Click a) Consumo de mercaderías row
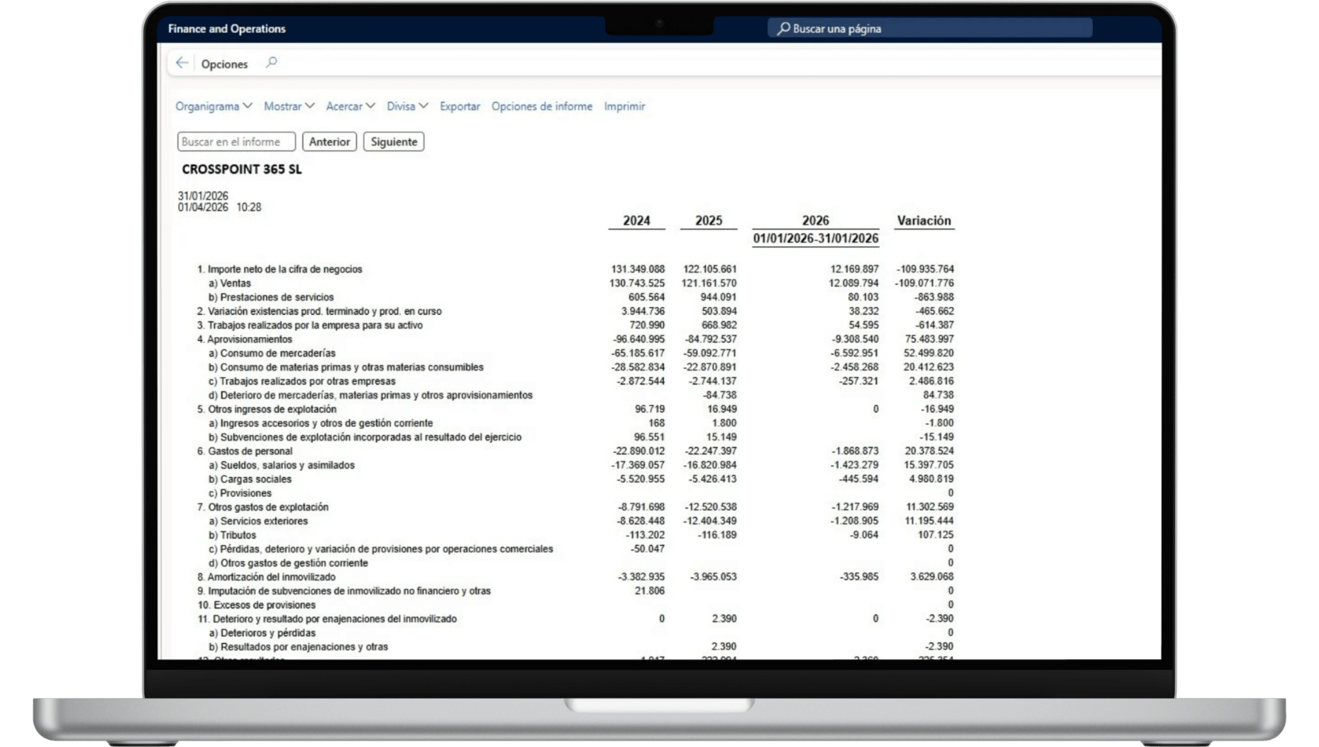 click(x=272, y=353)
